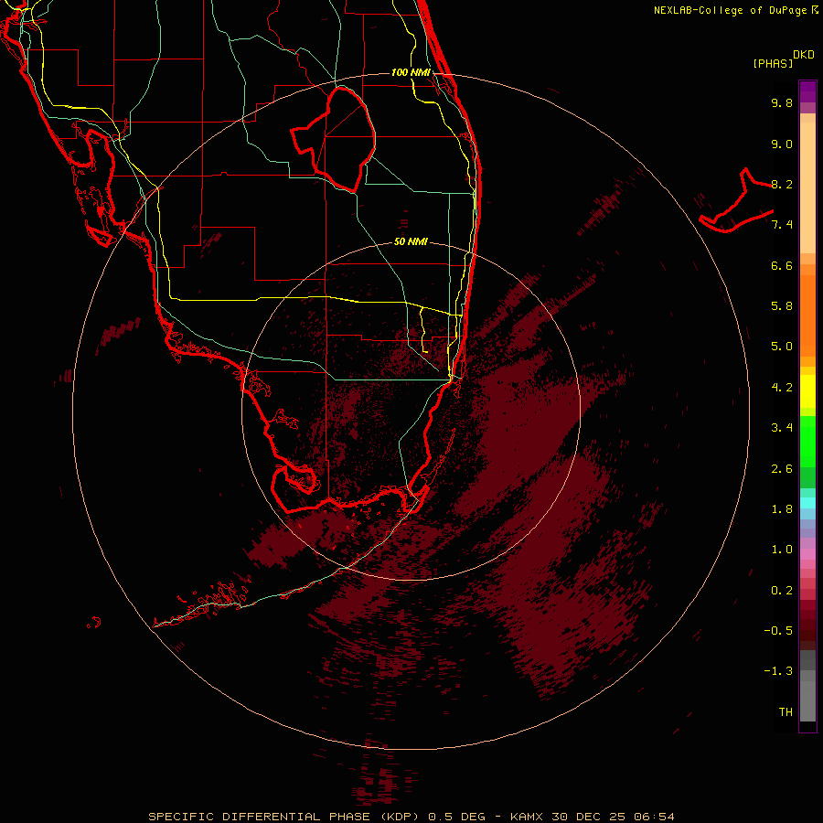
Task: Click the 5.0 value on the scale
Action: (782, 347)
